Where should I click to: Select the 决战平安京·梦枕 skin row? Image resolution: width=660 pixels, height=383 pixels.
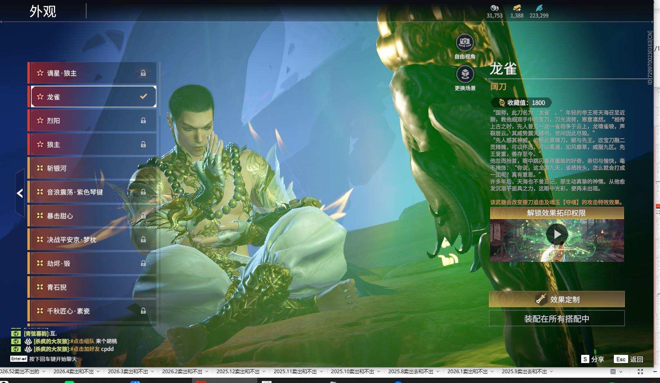92,239
